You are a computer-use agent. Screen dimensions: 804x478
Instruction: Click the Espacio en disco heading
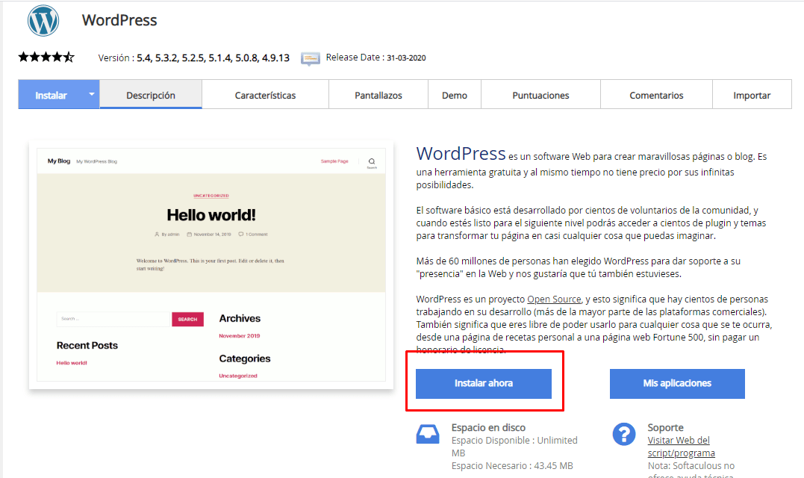tap(488, 427)
